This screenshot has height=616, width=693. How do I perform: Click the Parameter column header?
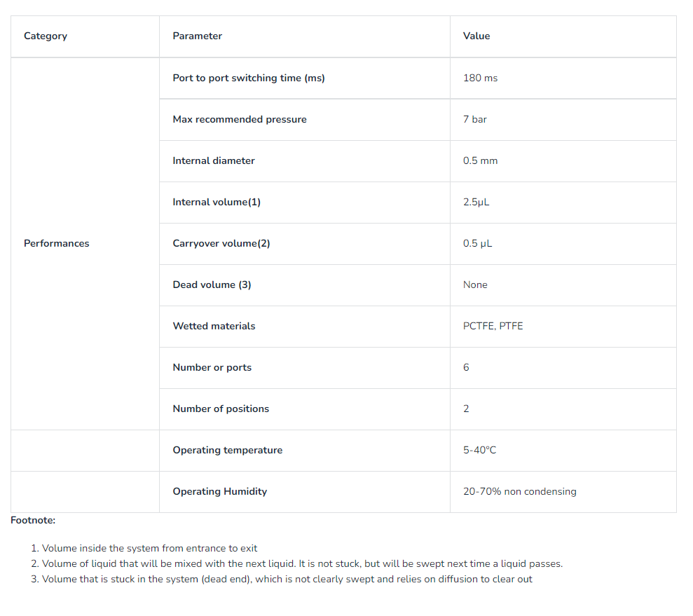(197, 36)
